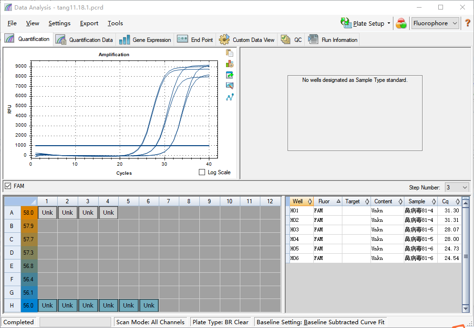Switch to the End Point tab

tap(195, 40)
